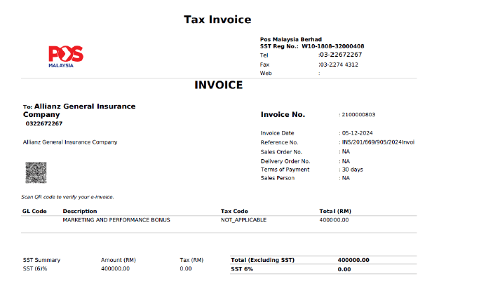Select the 'Tax Invoice' heading
The height and width of the screenshot is (295, 500).
coord(217,20)
